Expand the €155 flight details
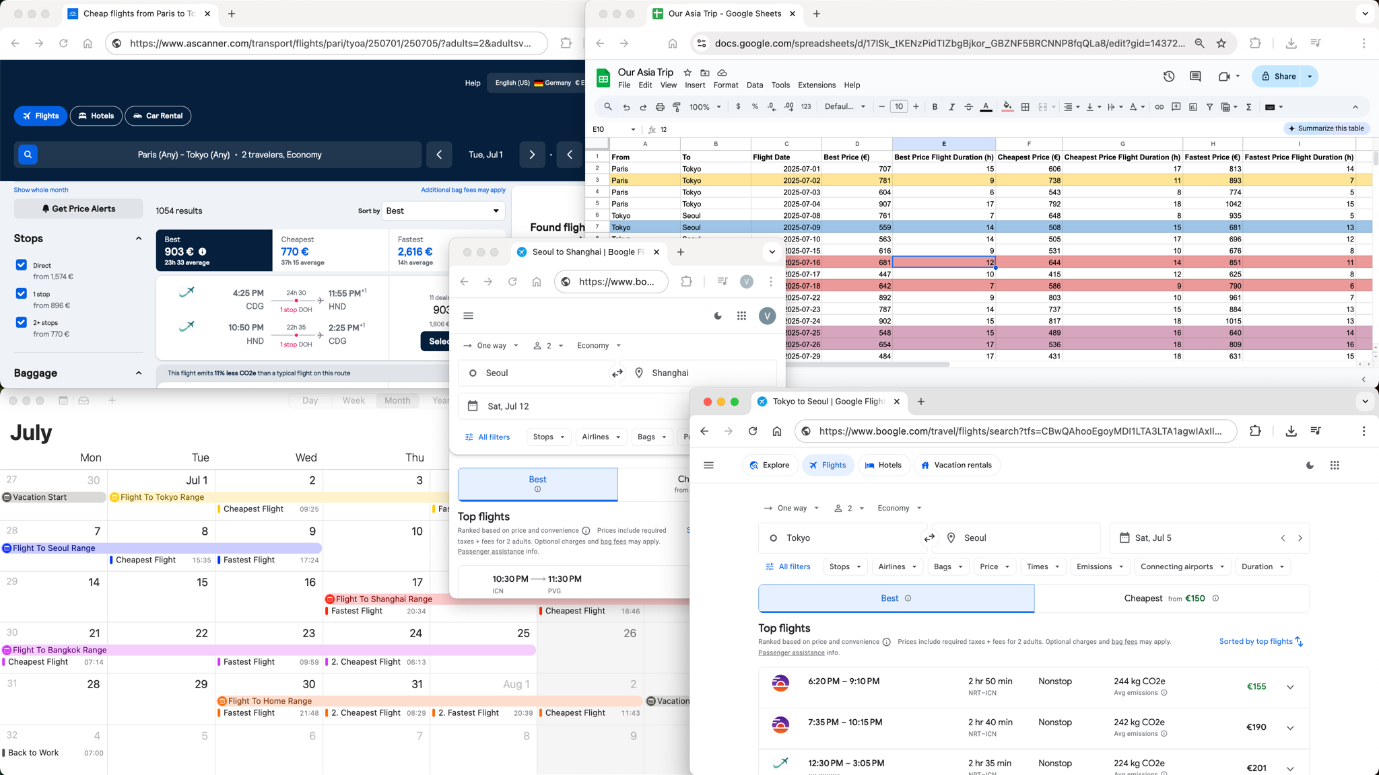Screen dimensions: 1379x775 coord(1290,688)
